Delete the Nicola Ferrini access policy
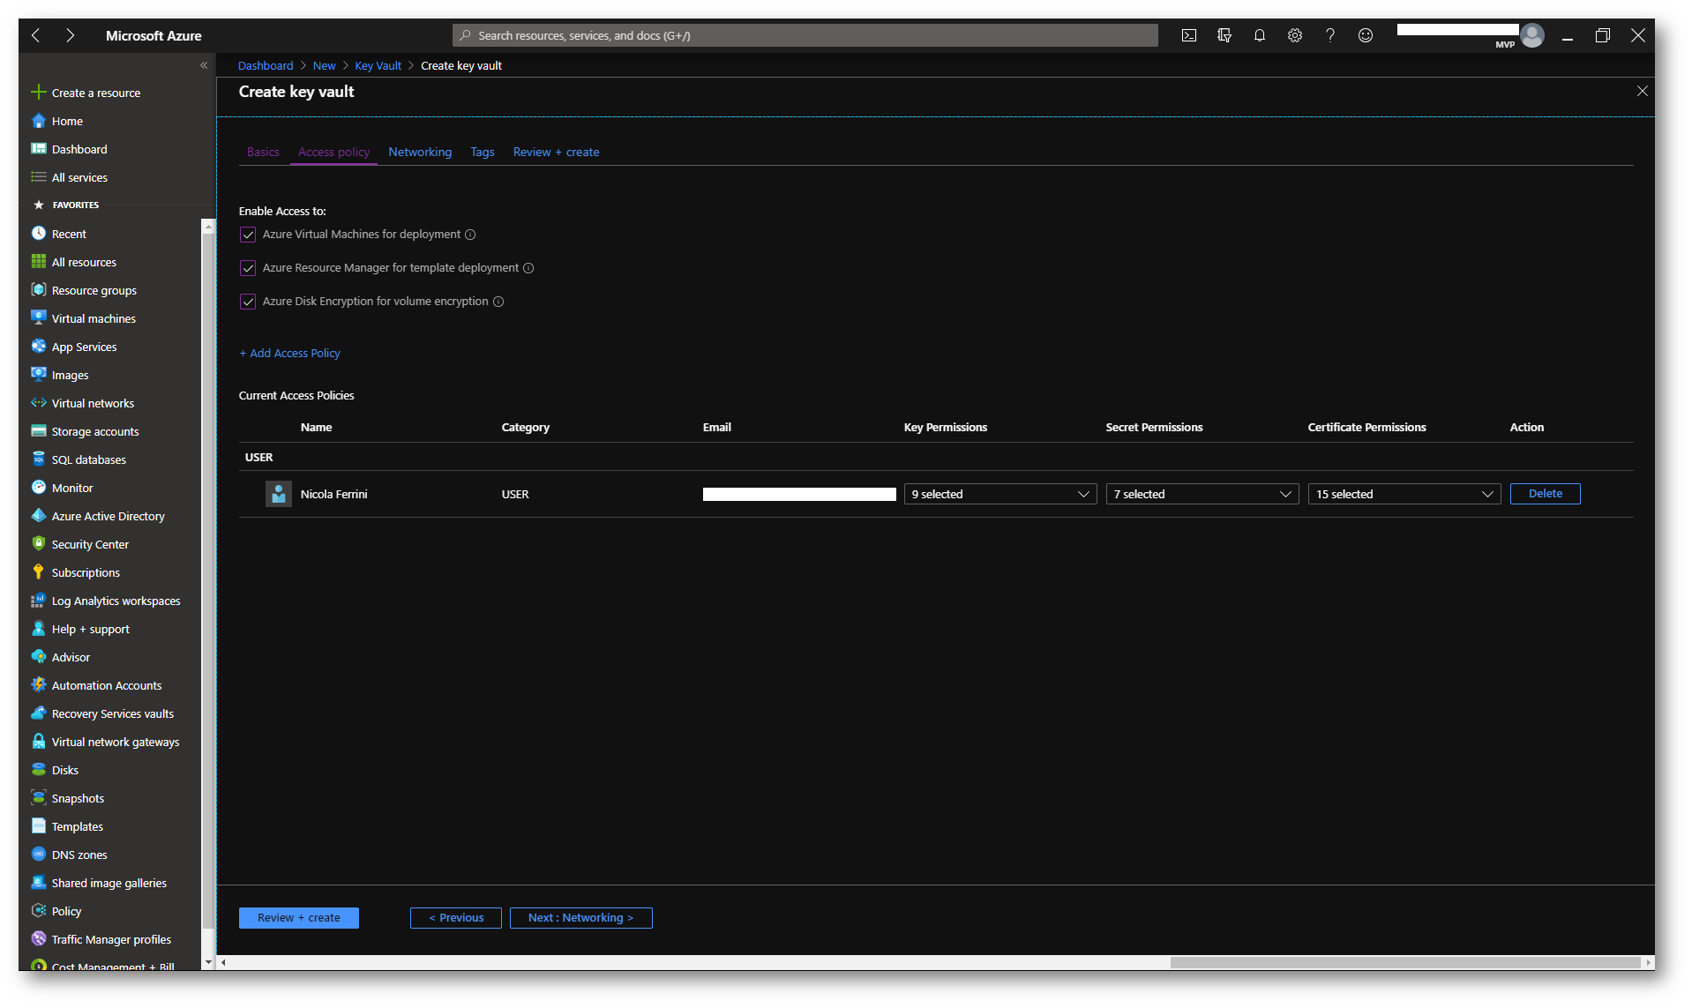 1545,494
